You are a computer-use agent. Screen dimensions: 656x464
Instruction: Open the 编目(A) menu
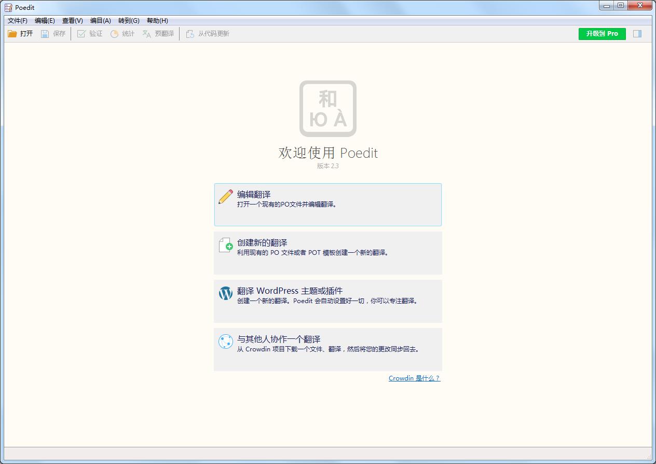(101, 21)
